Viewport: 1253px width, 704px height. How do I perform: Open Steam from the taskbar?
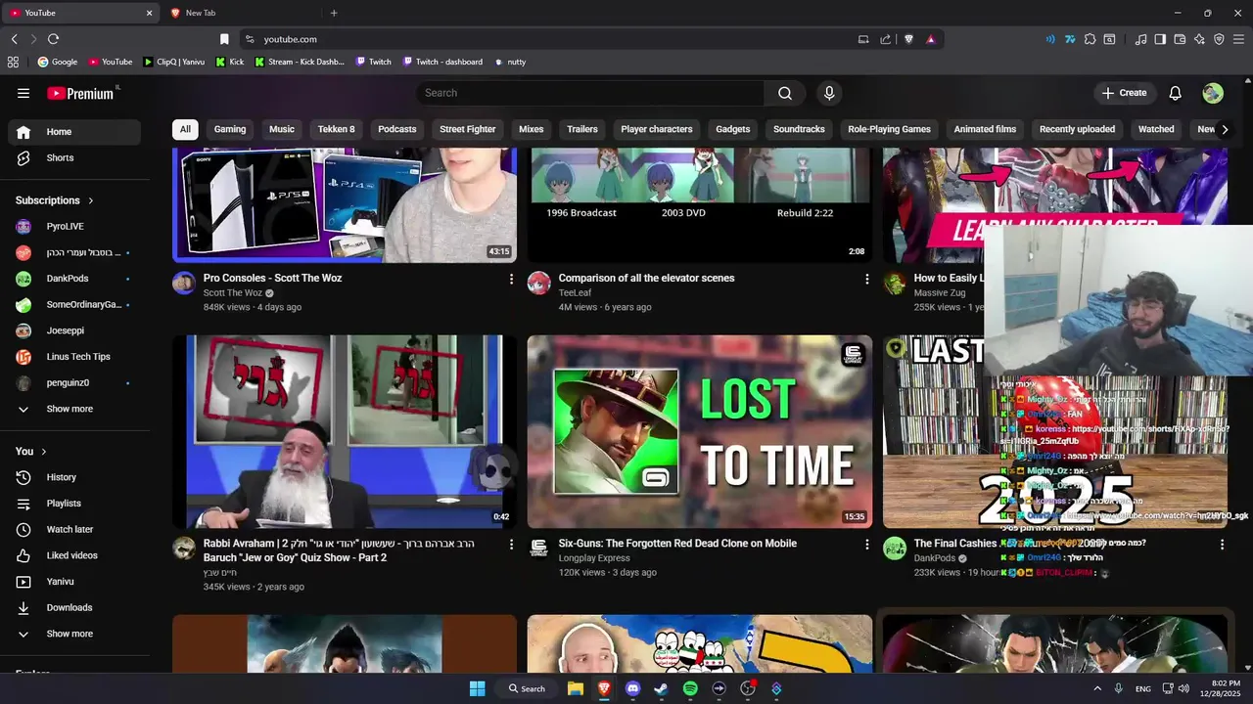661,688
